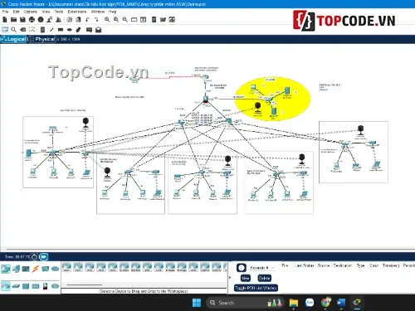Click the New file toolbar icon

(5, 20)
